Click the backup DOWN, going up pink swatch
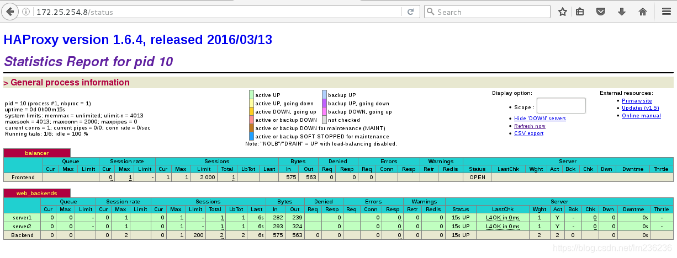This screenshot has height=258, width=677. [324, 111]
